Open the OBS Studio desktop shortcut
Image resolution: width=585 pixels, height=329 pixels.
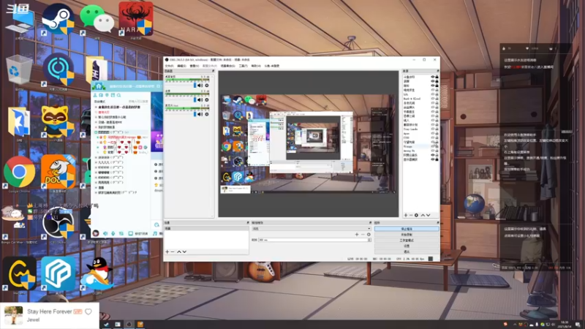[x=58, y=223]
